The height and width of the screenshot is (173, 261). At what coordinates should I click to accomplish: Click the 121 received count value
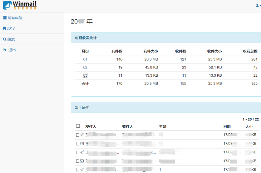click(x=183, y=59)
